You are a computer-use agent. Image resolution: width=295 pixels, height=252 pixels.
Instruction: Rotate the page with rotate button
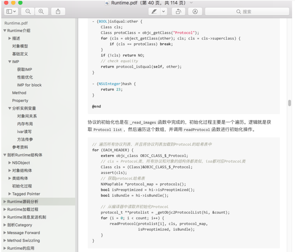(x=178, y=12)
